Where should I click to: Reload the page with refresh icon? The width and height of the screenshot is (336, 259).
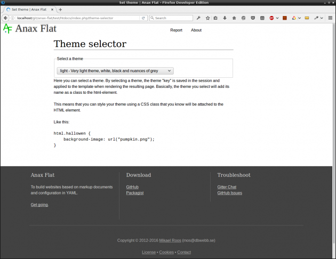tap(143, 18)
